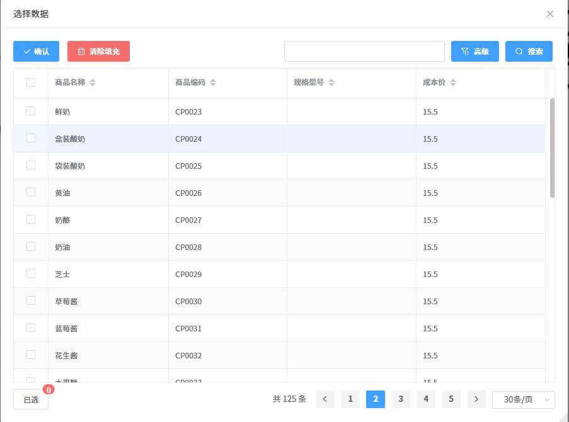Focus the search input field

[x=364, y=52]
